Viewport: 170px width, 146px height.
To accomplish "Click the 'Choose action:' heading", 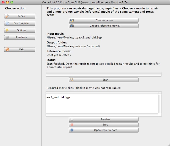I will (16, 8).
